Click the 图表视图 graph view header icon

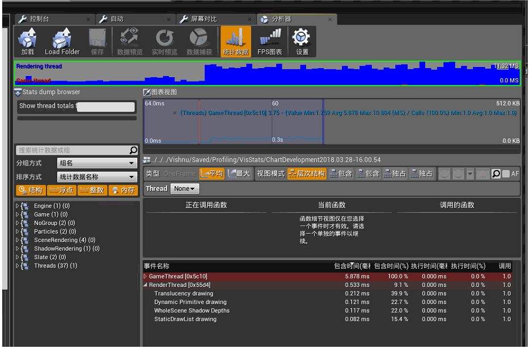147,92
